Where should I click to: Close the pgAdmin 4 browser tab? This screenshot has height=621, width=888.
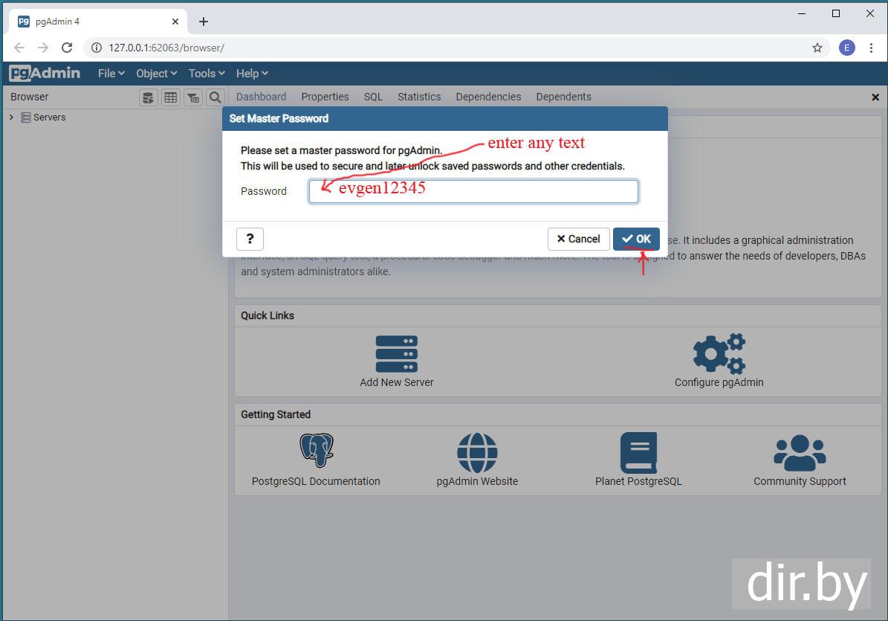pyautogui.click(x=175, y=22)
